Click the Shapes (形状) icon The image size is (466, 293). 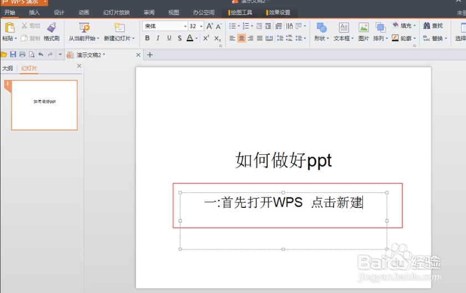(x=321, y=28)
